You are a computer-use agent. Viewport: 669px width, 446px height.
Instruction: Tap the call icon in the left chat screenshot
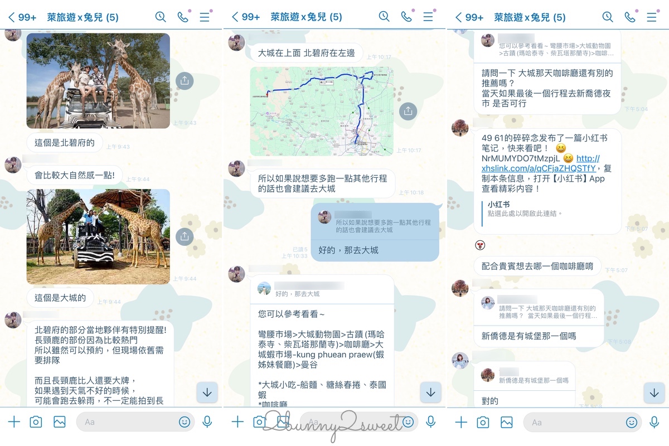183,17
